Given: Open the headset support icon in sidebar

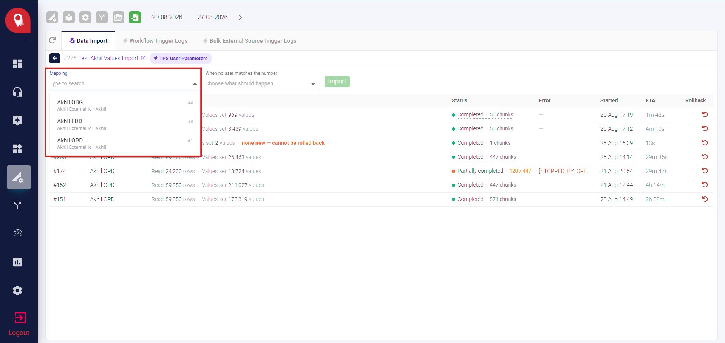Looking at the screenshot, I should point(17,92).
